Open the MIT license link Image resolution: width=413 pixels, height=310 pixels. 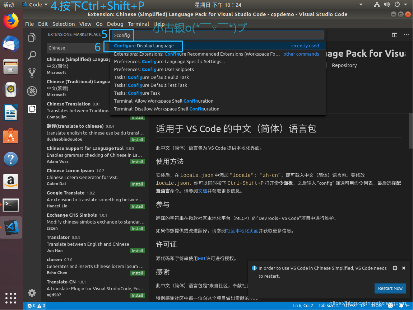202,258
